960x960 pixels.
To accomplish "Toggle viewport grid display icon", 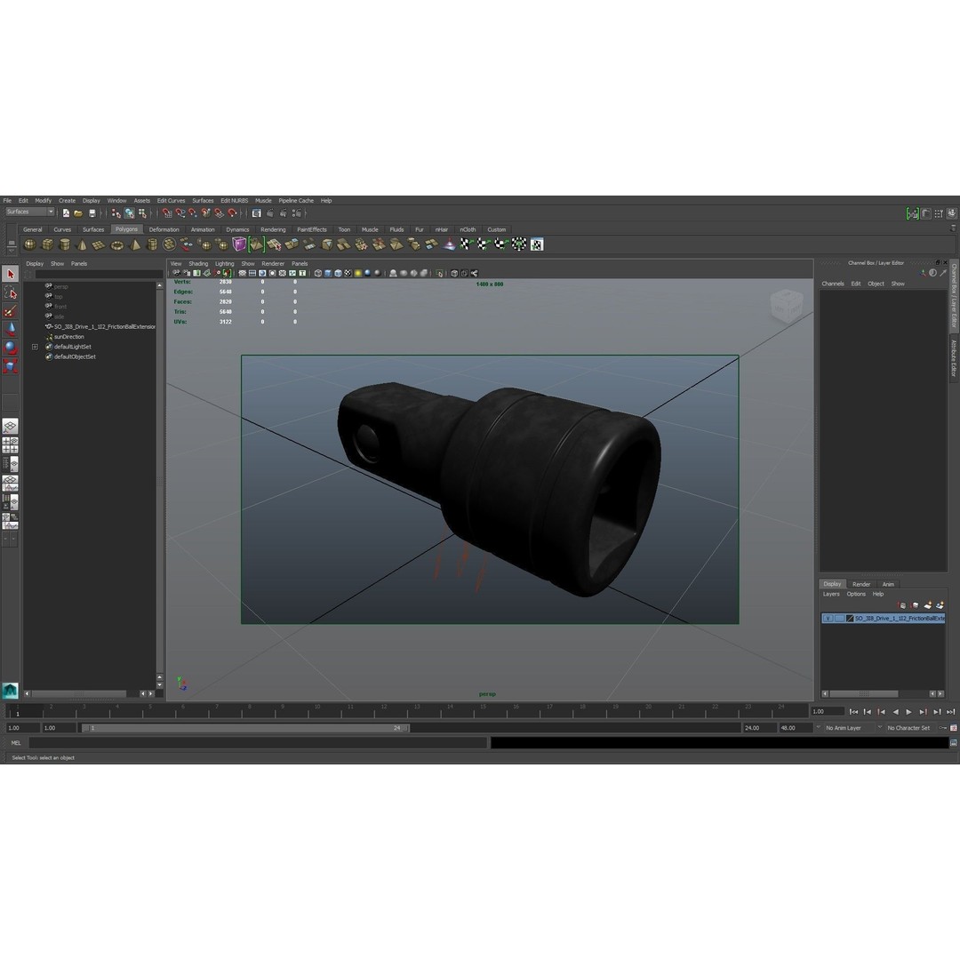I will point(242,273).
